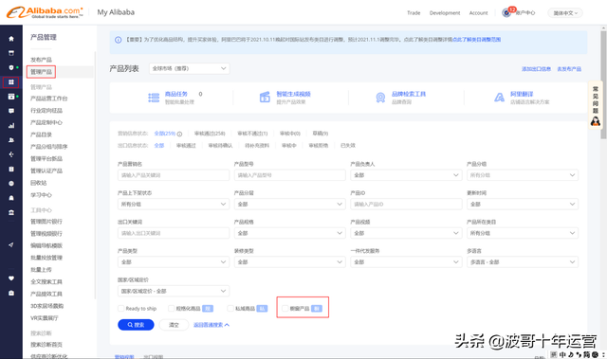607x359 pixels.
Task: Click the info icon in the notice banner
Action: [x=118, y=40]
